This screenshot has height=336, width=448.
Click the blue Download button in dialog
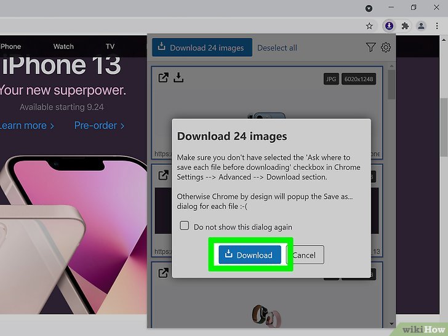click(x=250, y=254)
